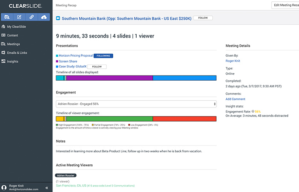This screenshot has width=299, height=192.
Task: Open Emails & Links section
Action: (17, 53)
